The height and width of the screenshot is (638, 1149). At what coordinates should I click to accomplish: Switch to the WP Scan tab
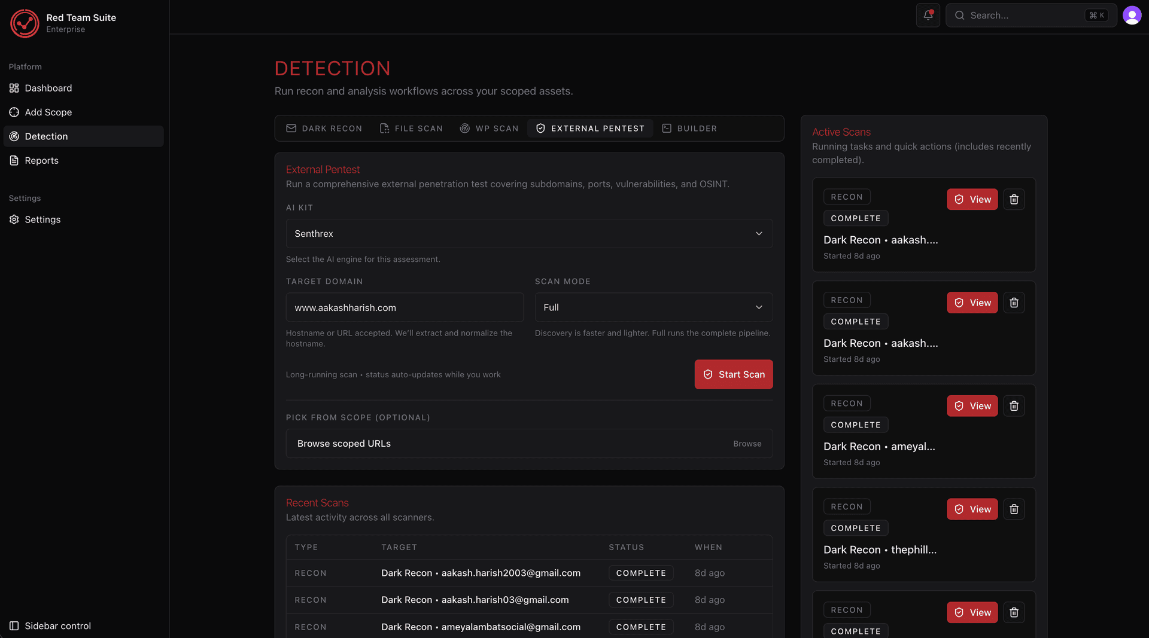[x=489, y=128]
